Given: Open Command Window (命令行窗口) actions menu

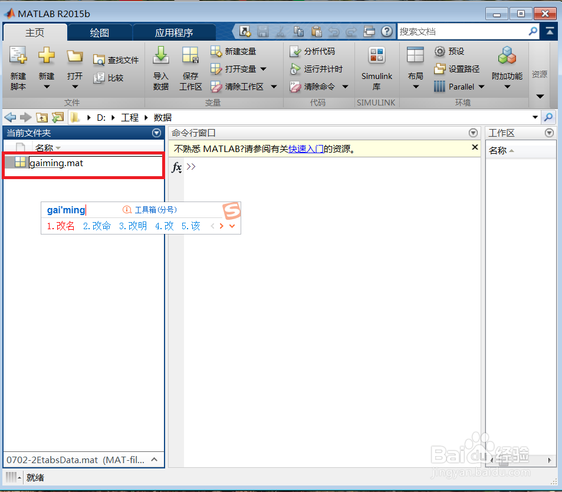Looking at the screenshot, I should pyautogui.click(x=473, y=133).
